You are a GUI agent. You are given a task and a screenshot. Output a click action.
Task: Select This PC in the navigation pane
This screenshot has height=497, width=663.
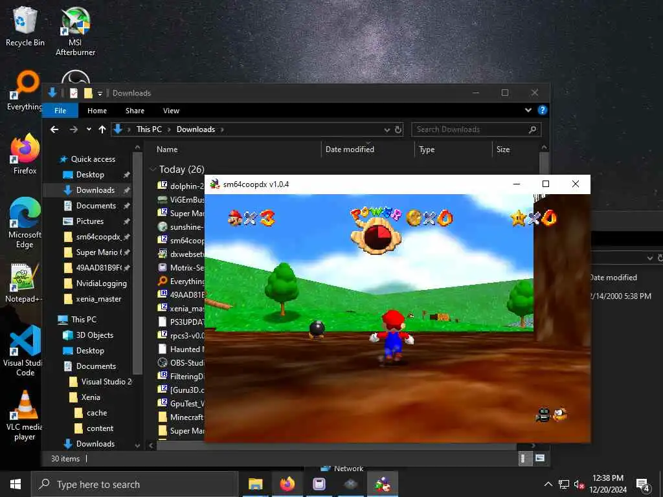coord(84,320)
